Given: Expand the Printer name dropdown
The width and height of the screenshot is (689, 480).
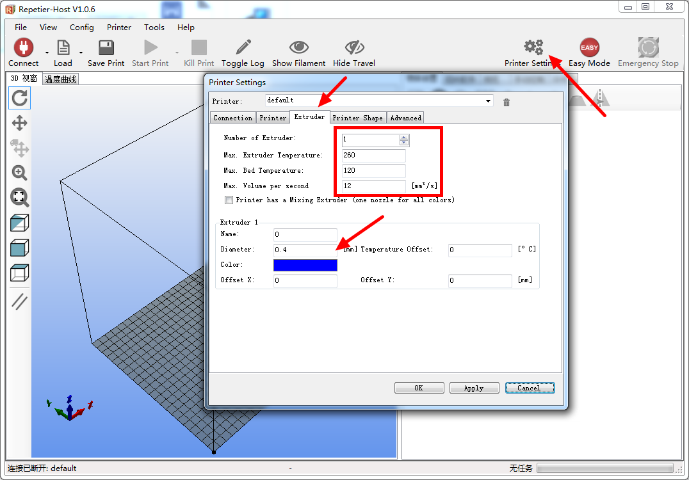Looking at the screenshot, I should click(489, 101).
